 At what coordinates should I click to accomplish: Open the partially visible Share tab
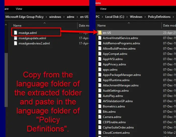7,9
